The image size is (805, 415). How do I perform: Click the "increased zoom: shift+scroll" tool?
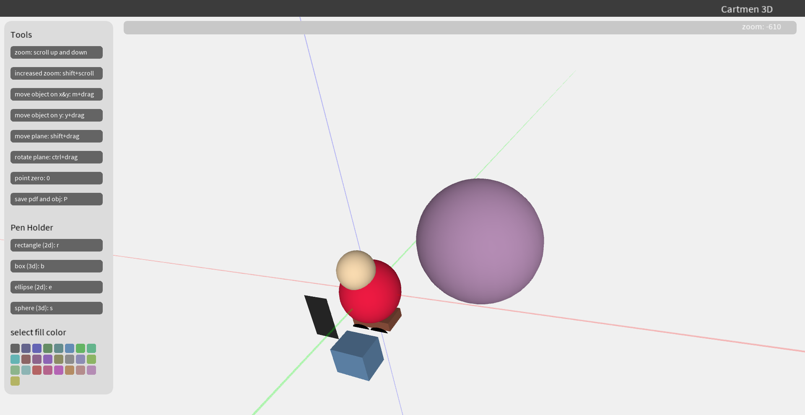[x=56, y=73]
